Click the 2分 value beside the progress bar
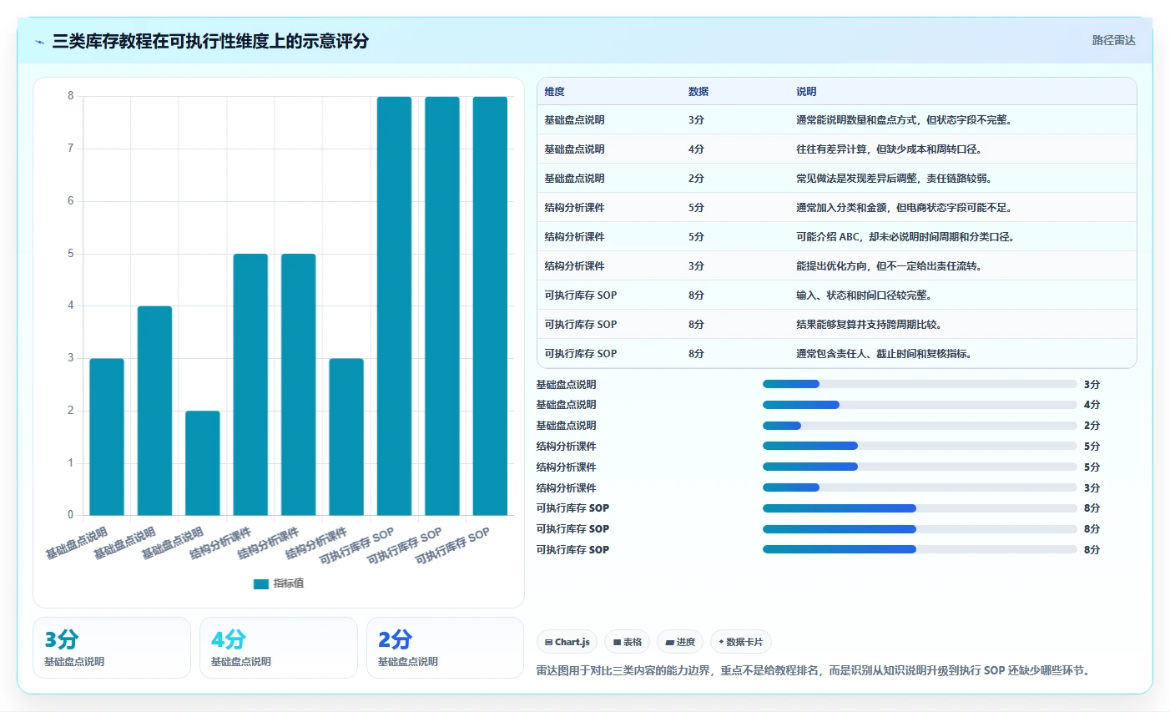 (x=1092, y=426)
